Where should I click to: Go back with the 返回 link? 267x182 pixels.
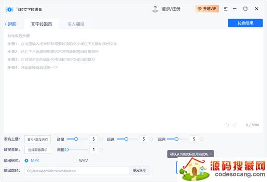(x=11, y=24)
